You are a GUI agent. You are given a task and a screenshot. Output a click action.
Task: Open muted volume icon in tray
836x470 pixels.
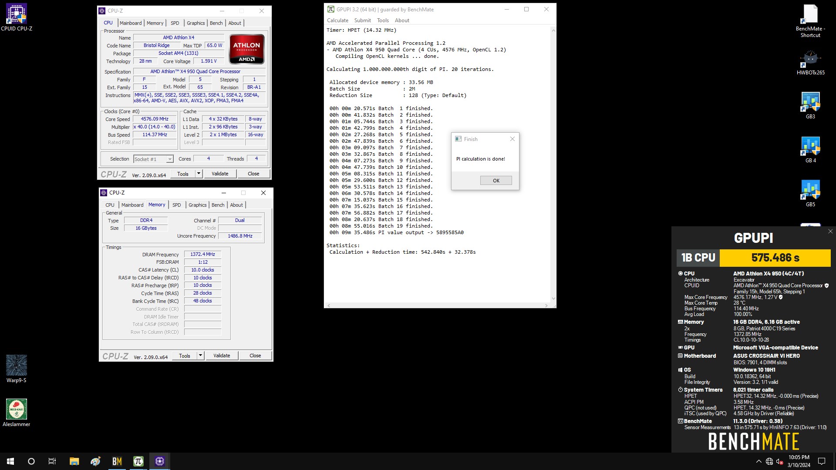[780, 461]
